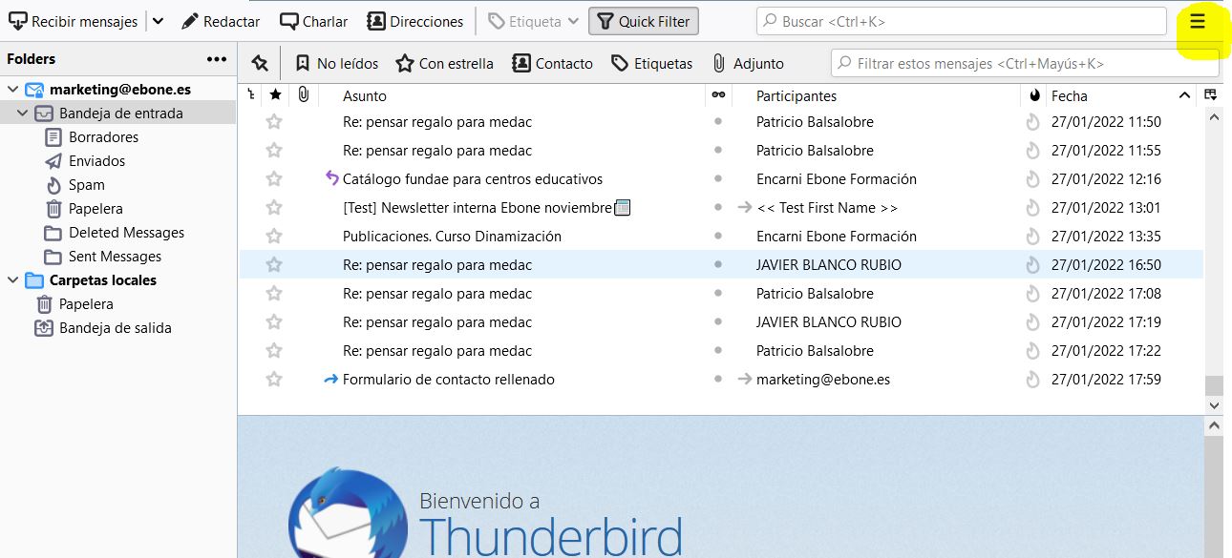Image resolution: width=1232 pixels, height=558 pixels.
Task: Click the Redactar button
Action: click(221, 21)
